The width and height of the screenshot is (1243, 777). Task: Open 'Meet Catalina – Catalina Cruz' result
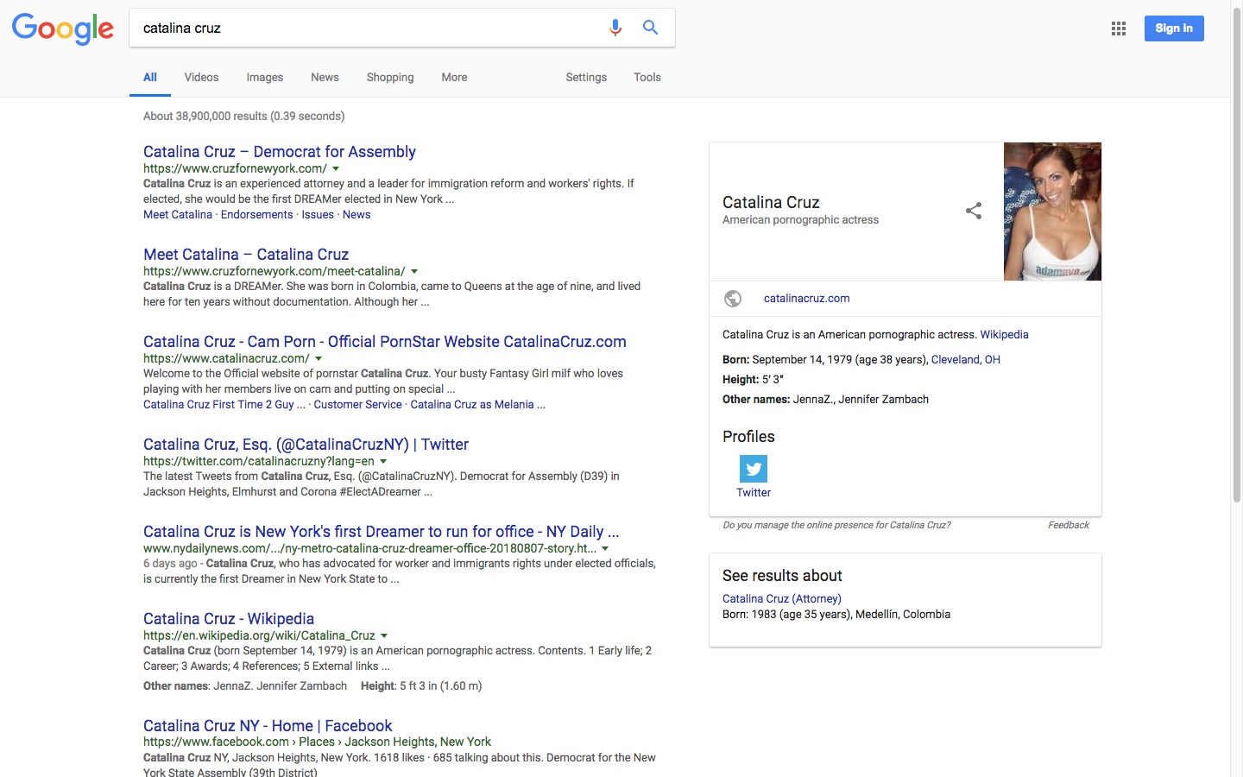(x=246, y=255)
